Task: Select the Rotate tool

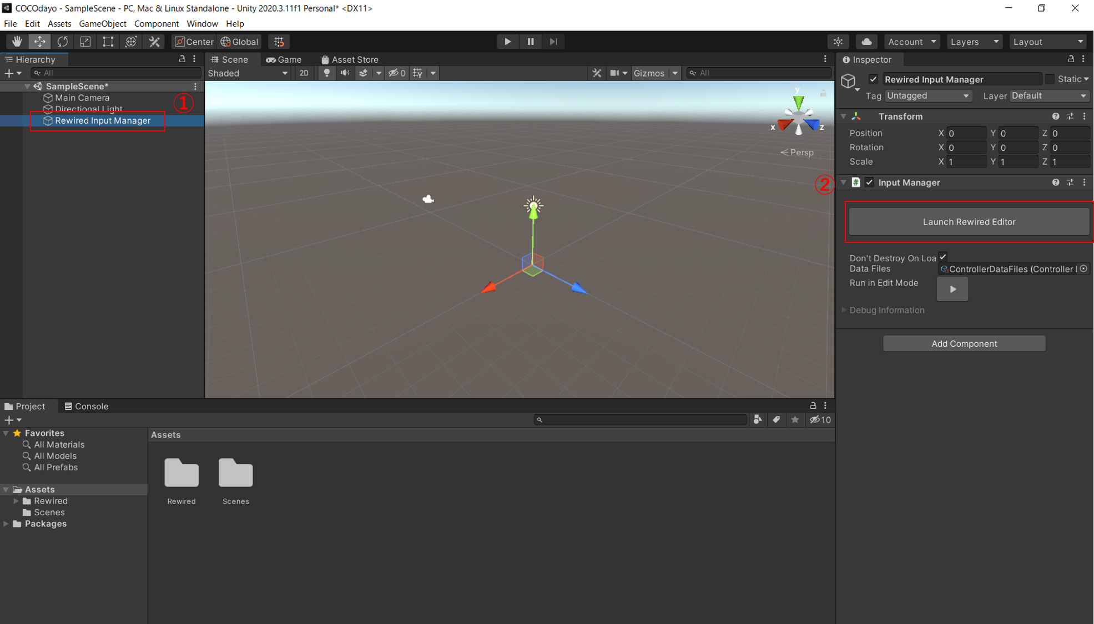Action: pyautogui.click(x=63, y=41)
